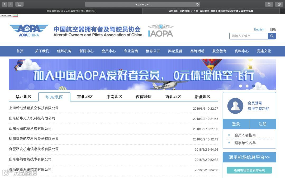Screen dimensions: 285x178
Task: Click the search magnifier button
Action: (272, 36)
